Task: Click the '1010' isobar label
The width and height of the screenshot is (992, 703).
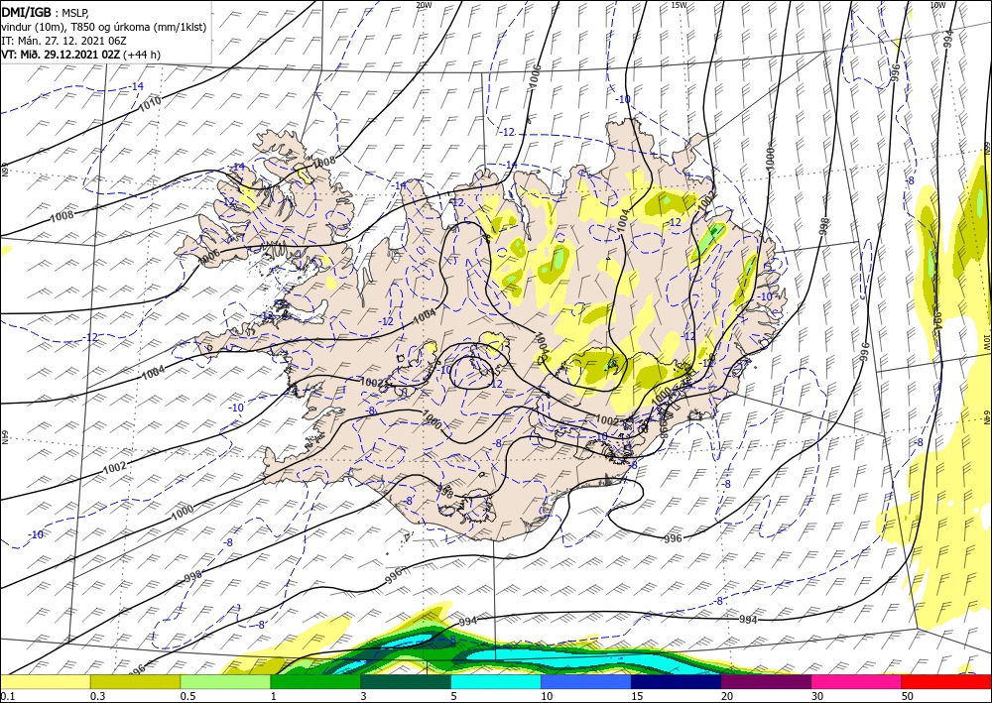Action: tap(150, 103)
